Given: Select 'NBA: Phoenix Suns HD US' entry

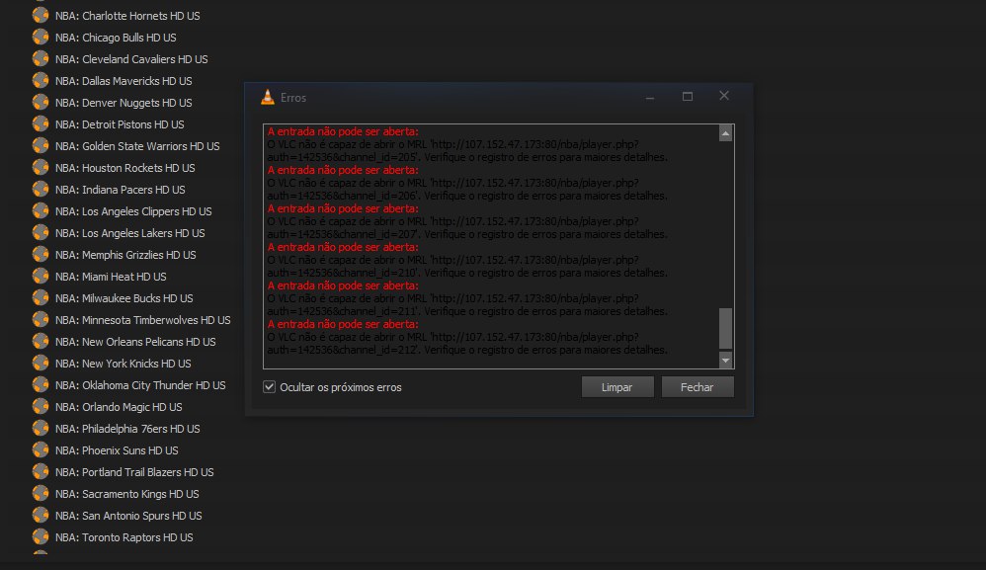Looking at the screenshot, I should 117,450.
